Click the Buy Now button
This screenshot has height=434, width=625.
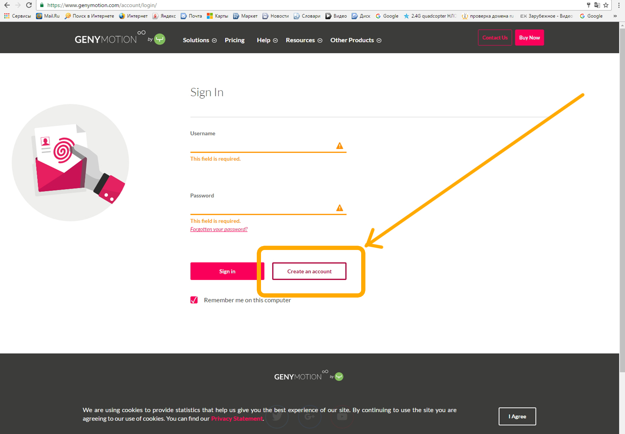tap(529, 38)
